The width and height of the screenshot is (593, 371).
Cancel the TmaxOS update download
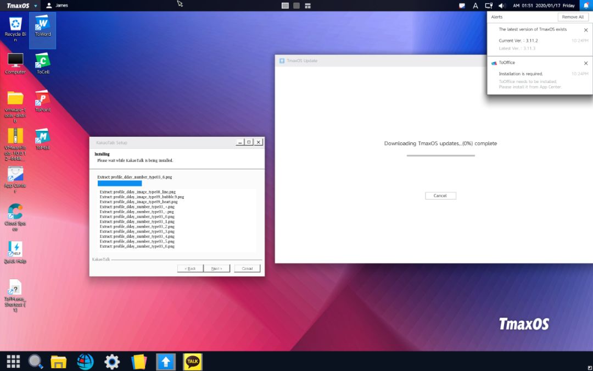440,196
